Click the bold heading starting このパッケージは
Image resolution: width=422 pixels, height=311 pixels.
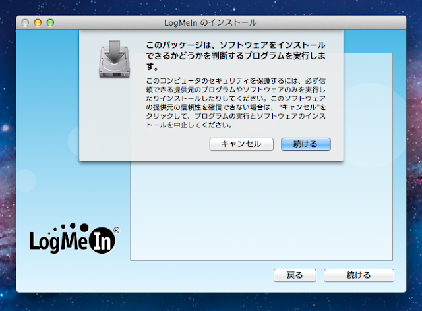pos(236,56)
